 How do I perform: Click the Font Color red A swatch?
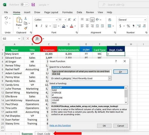point(72,26)
